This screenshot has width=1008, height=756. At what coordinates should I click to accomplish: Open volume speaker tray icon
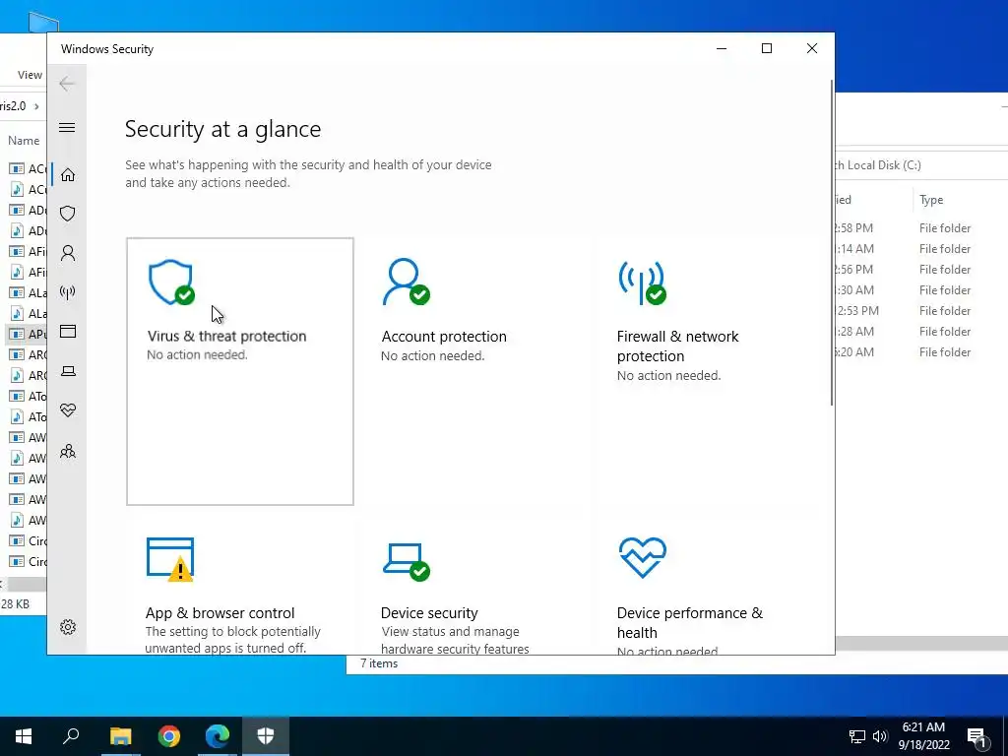click(880, 736)
